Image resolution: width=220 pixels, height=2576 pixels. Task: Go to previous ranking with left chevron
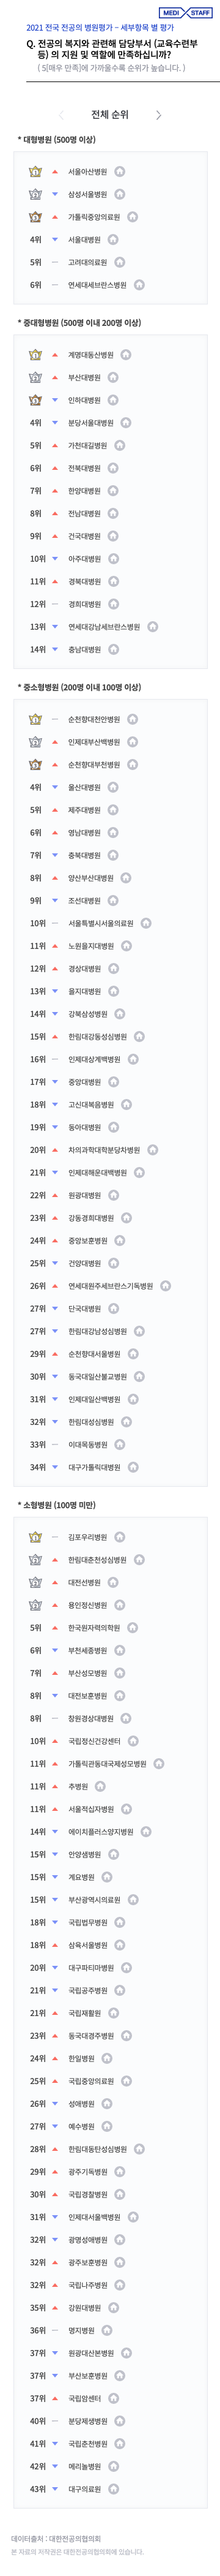(62, 115)
